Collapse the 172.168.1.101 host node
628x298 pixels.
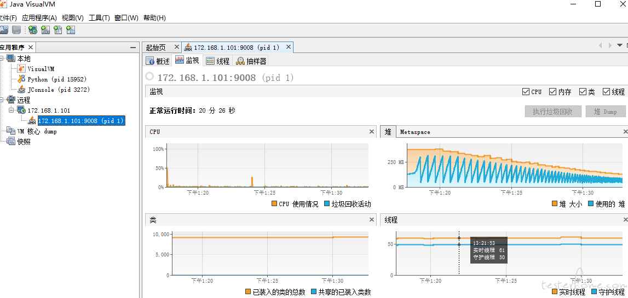[x=11, y=110]
